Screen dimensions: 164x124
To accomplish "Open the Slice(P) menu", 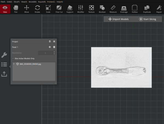I will [17, 2].
